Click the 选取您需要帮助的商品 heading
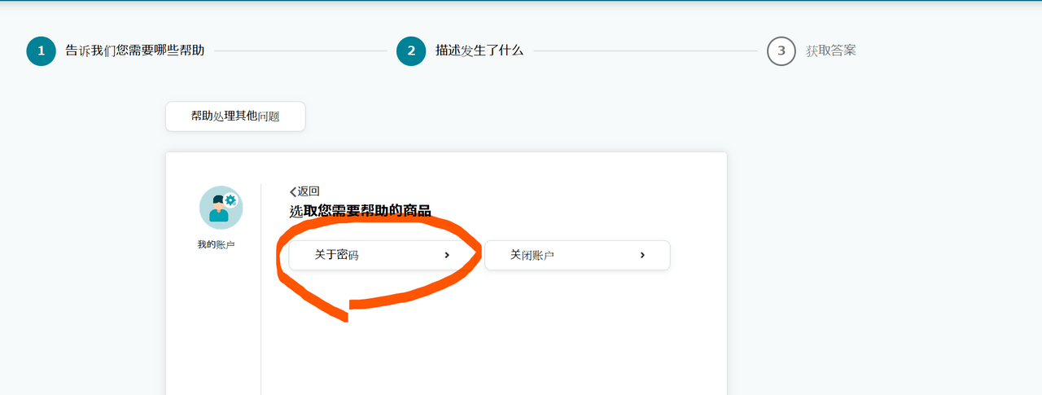This screenshot has width=1042, height=395. tap(361, 212)
